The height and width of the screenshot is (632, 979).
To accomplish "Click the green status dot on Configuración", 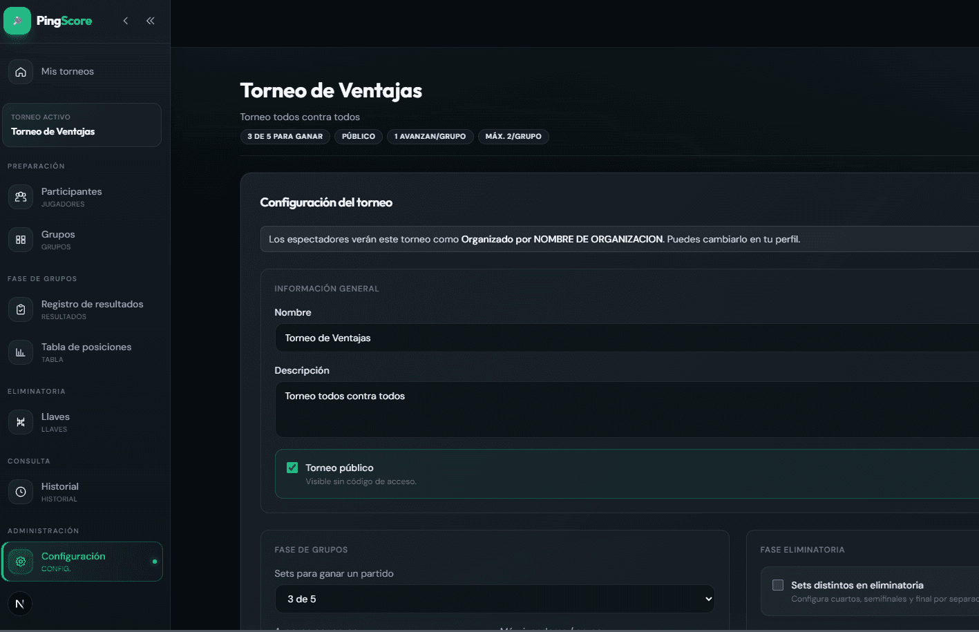I will pos(155,562).
